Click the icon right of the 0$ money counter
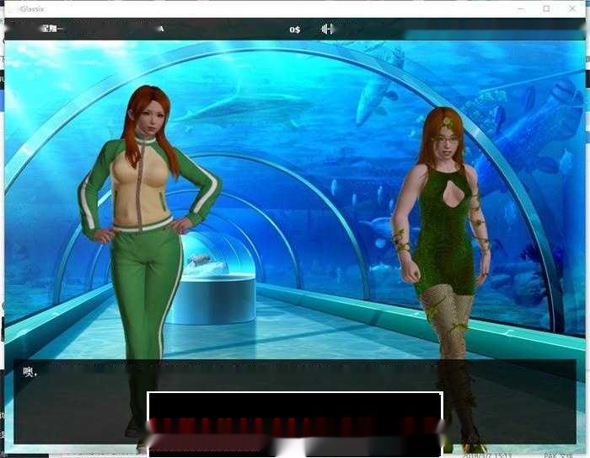 pyautogui.click(x=326, y=30)
